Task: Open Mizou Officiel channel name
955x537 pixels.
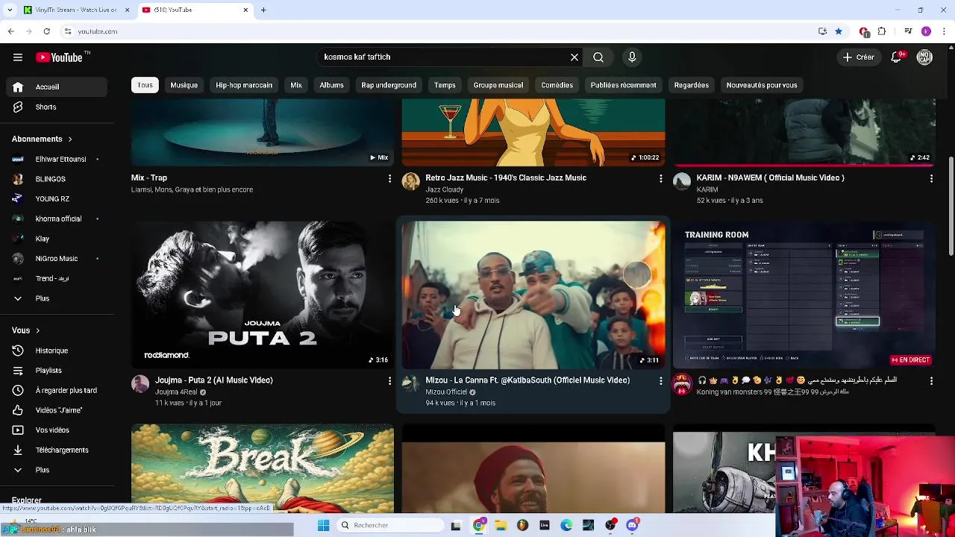Action: [446, 392]
